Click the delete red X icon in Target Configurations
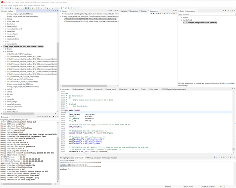Screen dimensions: 236x188 click(x=226, y=11)
